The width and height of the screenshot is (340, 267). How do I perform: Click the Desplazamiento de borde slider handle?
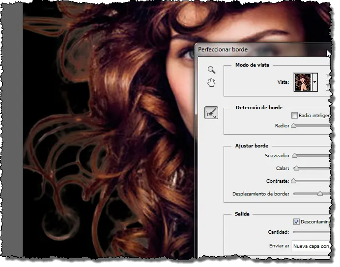coord(320,194)
